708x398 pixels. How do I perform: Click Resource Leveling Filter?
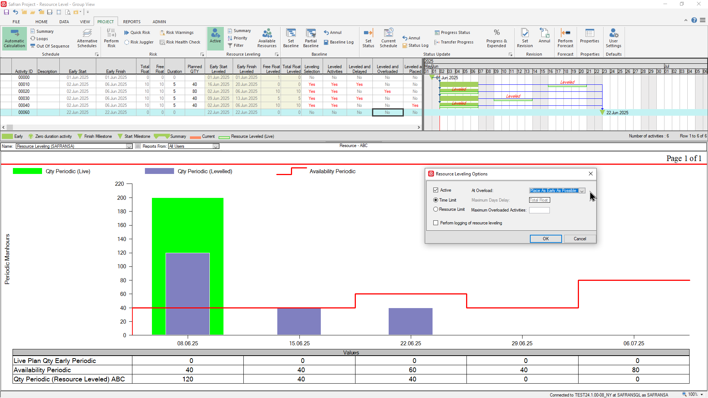coord(236,45)
